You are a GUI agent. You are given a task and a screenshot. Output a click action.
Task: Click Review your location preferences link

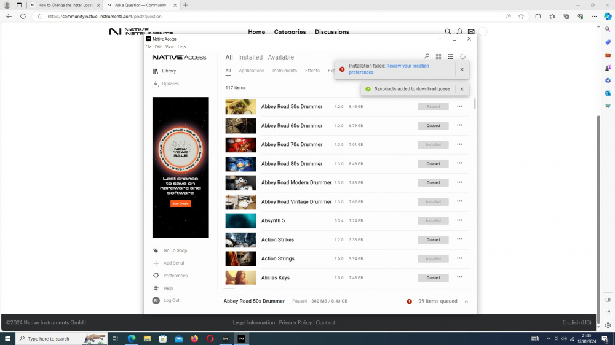point(389,69)
